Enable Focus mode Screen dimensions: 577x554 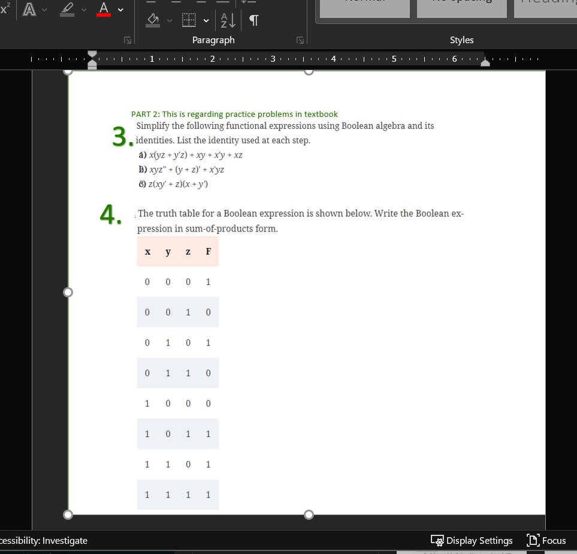(546, 540)
